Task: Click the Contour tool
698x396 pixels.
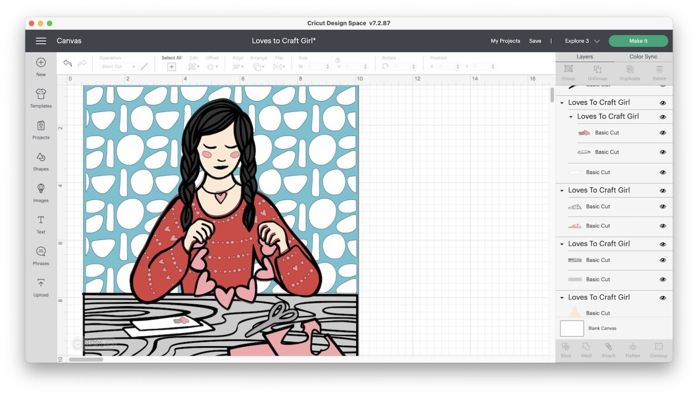Action: tap(658, 349)
